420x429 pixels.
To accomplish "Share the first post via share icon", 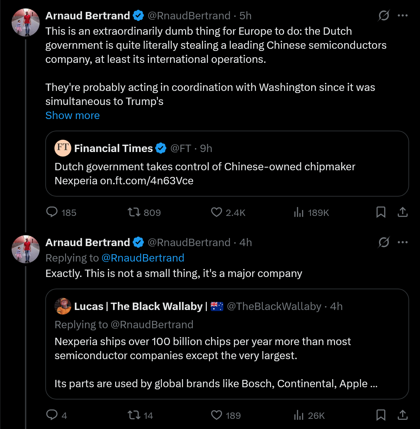I will coord(402,212).
